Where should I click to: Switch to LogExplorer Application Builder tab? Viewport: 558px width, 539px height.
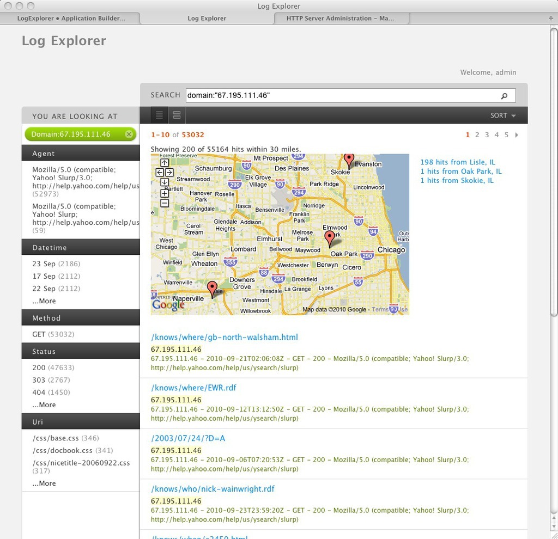tap(71, 18)
